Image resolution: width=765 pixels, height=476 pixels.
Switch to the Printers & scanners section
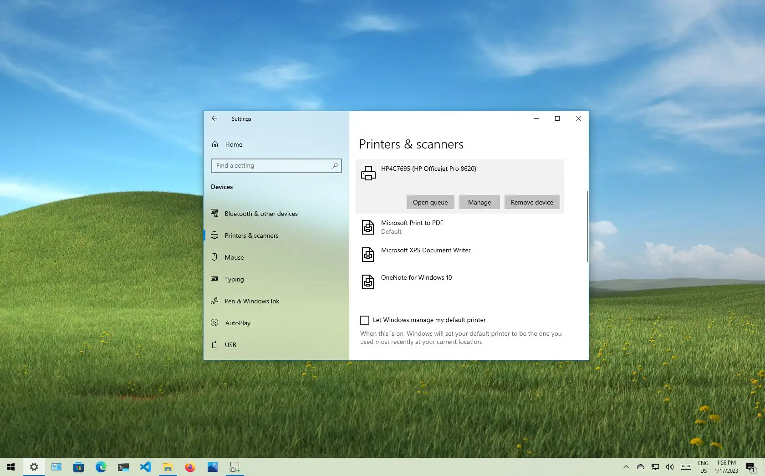click(x=251, y=235)
